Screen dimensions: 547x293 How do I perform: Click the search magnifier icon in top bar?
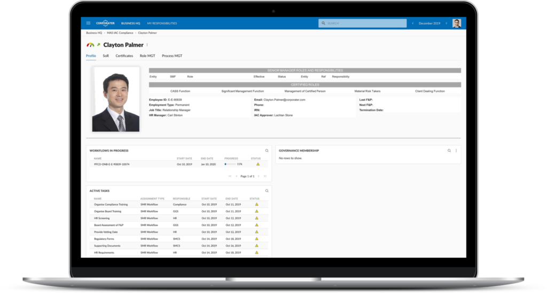[323, 23]
